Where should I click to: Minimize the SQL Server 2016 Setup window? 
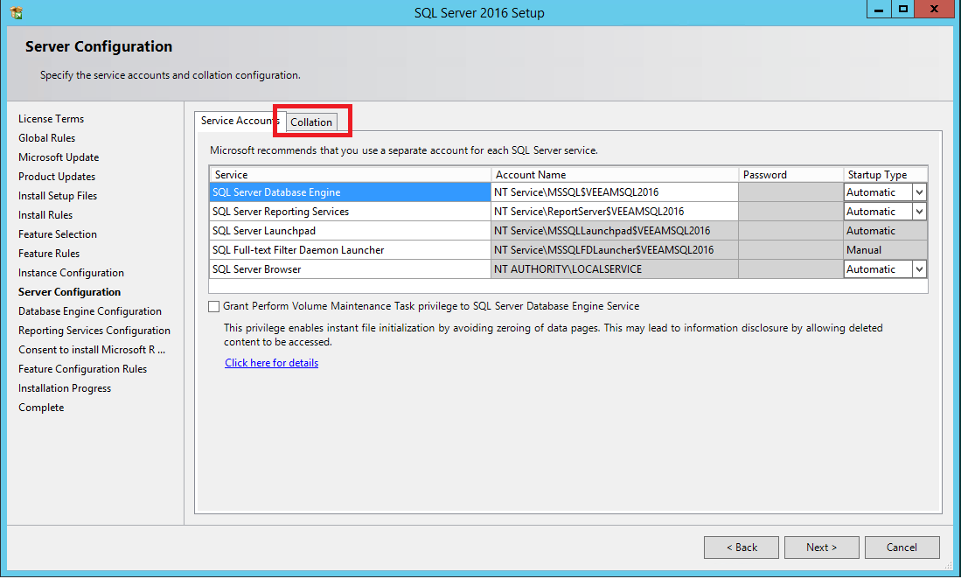pos(879,10)
